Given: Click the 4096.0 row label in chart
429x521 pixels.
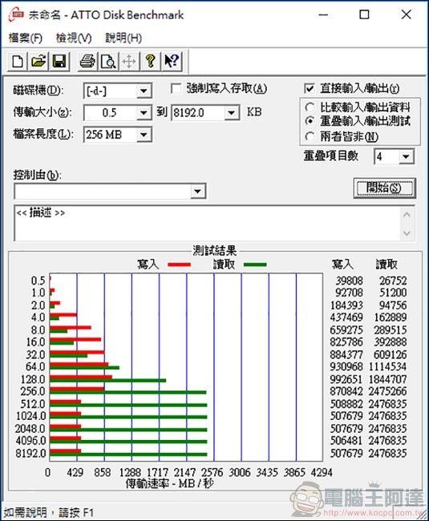Looking at the screenshot, I should (30, 441).
